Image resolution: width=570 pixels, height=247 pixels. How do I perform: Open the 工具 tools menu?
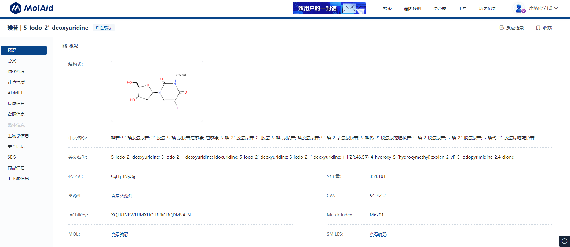[x=462, y=9]
